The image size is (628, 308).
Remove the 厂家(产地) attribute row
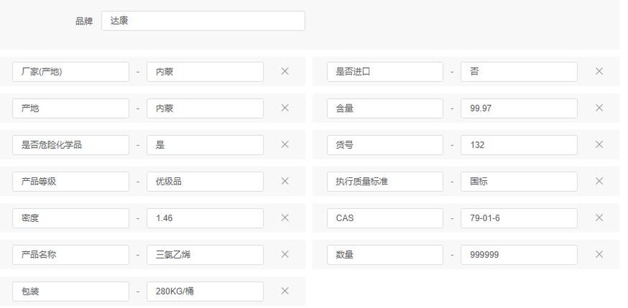[x=285, y=72]
